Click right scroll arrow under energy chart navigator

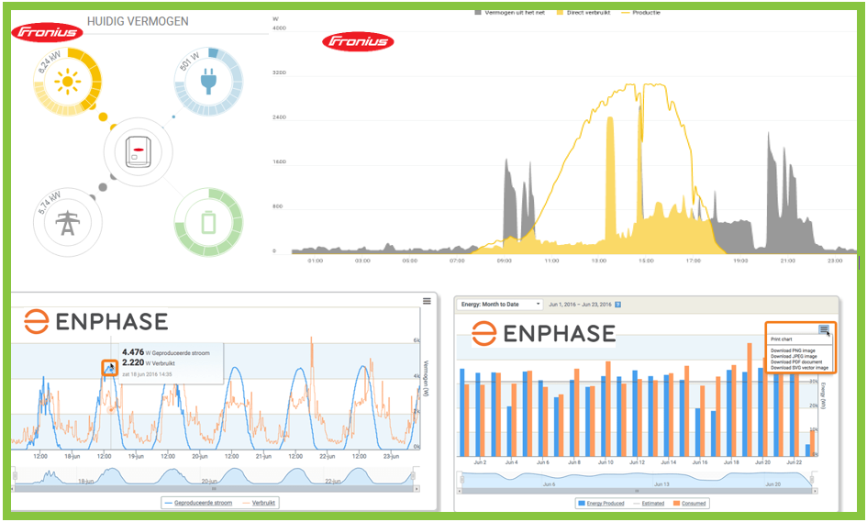(x=815, y=491)
